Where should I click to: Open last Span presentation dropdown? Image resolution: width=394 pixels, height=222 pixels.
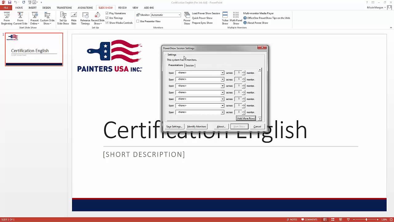click(x=222, y=112)
